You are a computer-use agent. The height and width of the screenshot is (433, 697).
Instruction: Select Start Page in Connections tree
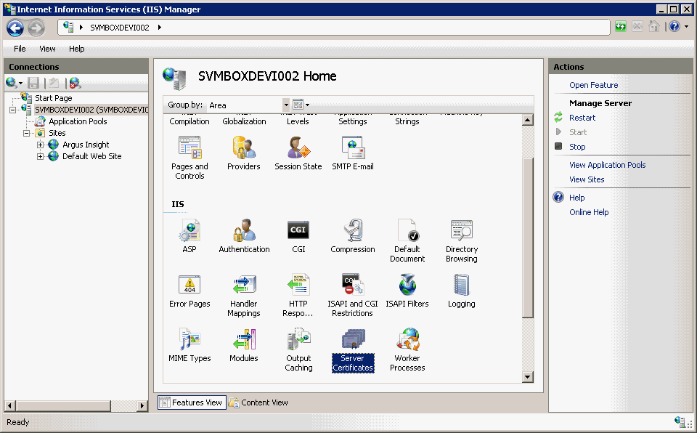53,98
